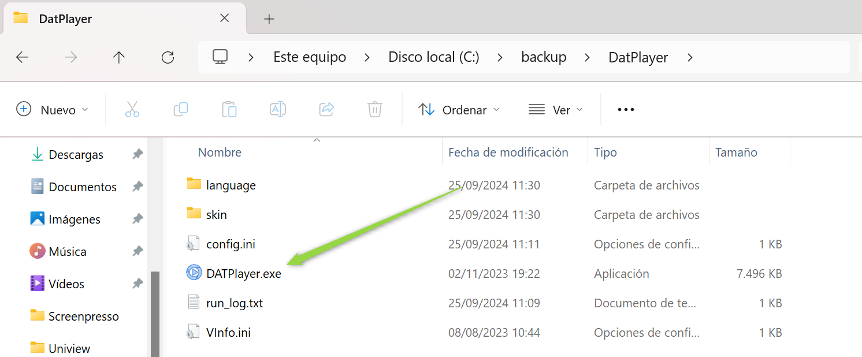Click the date 02/11/2023 19:22
862x357 pixels.
pos(494,274)
